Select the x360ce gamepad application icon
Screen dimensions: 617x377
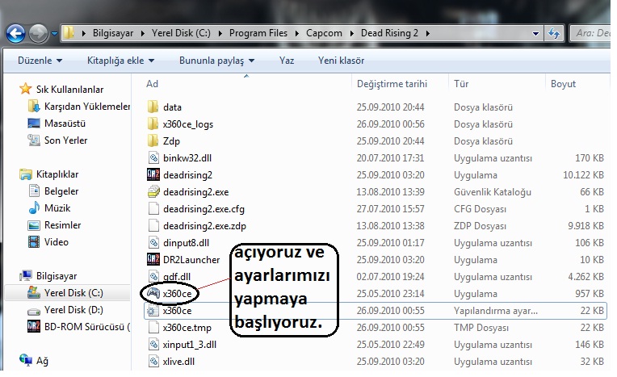(153, 293)
